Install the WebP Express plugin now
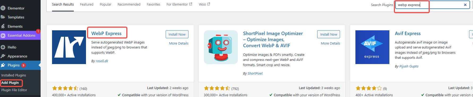The image size is (473, 97). point(177,34)
